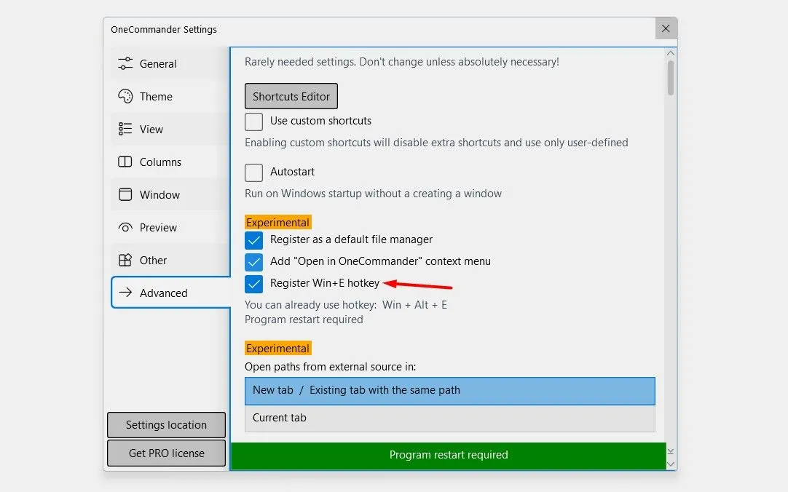Click the Other blocks icon
The image size is (788, 492).
[125, 260]
